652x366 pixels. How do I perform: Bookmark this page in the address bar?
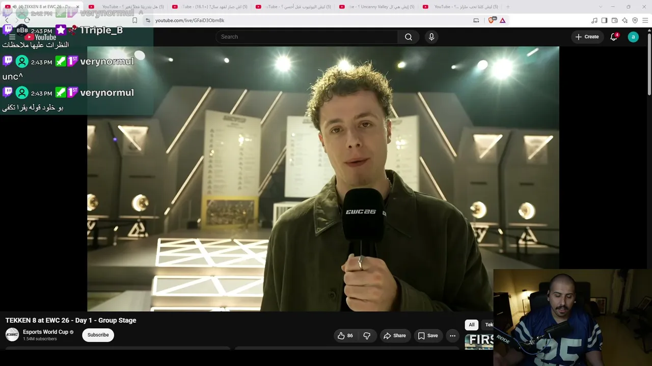[134, 20]
